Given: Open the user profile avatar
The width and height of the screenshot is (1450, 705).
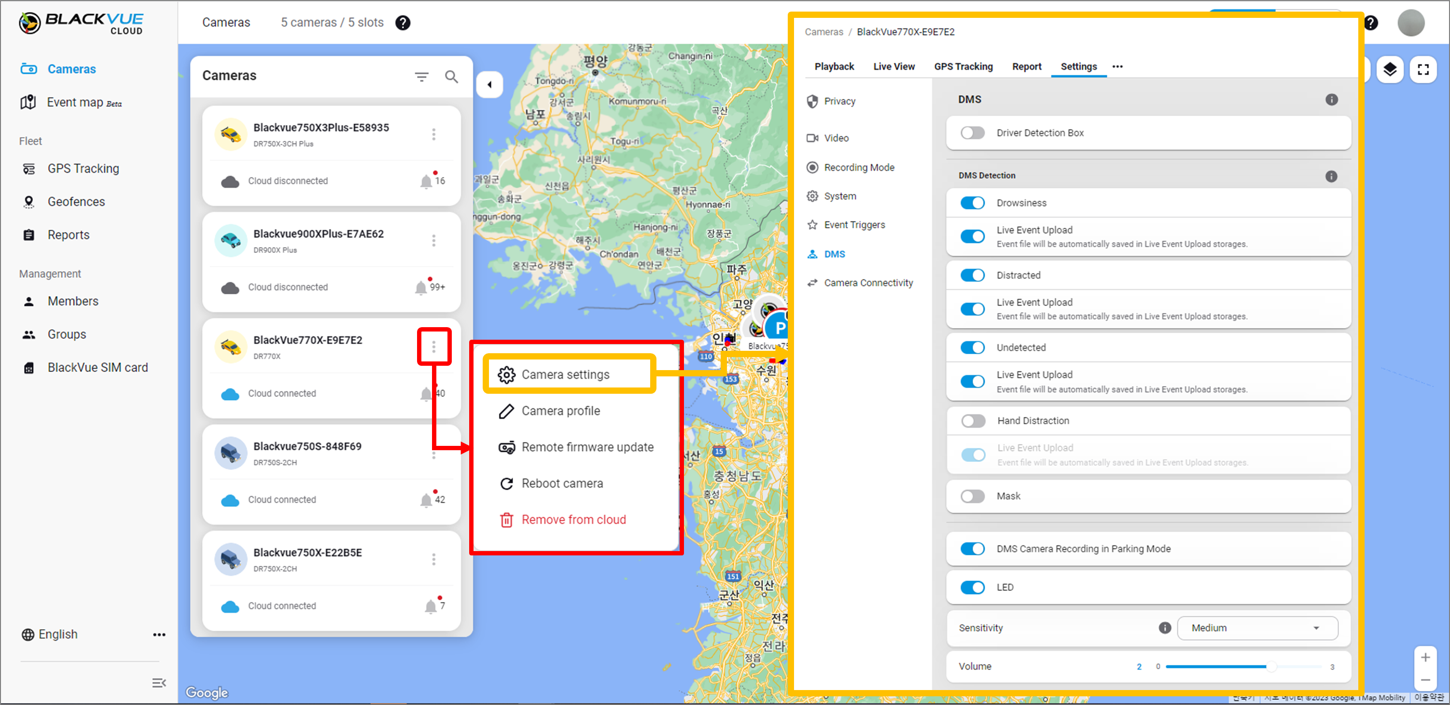Looking at the screenshot, I should coord(1410,23).
